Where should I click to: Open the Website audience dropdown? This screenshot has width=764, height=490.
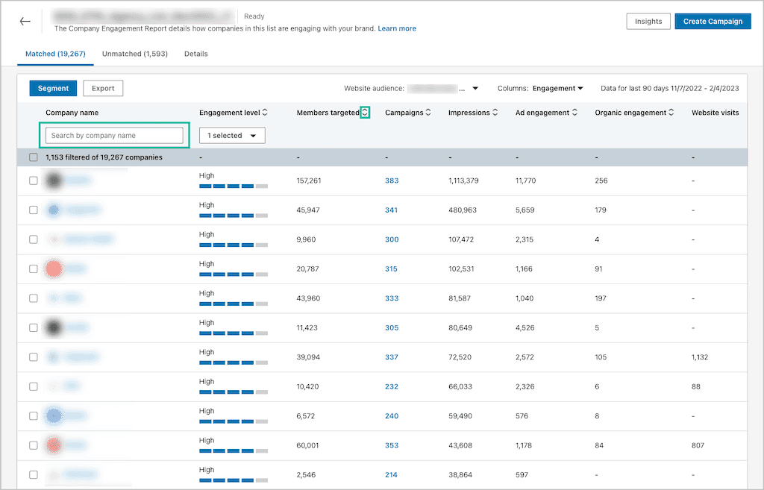click(x=475, y=88)
